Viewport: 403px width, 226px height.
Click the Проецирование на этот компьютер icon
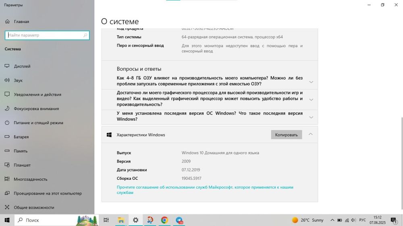point(7,193)
